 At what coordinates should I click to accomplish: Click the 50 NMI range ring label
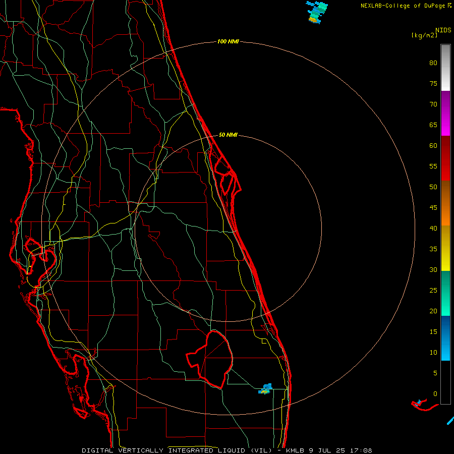pos(228,135)
